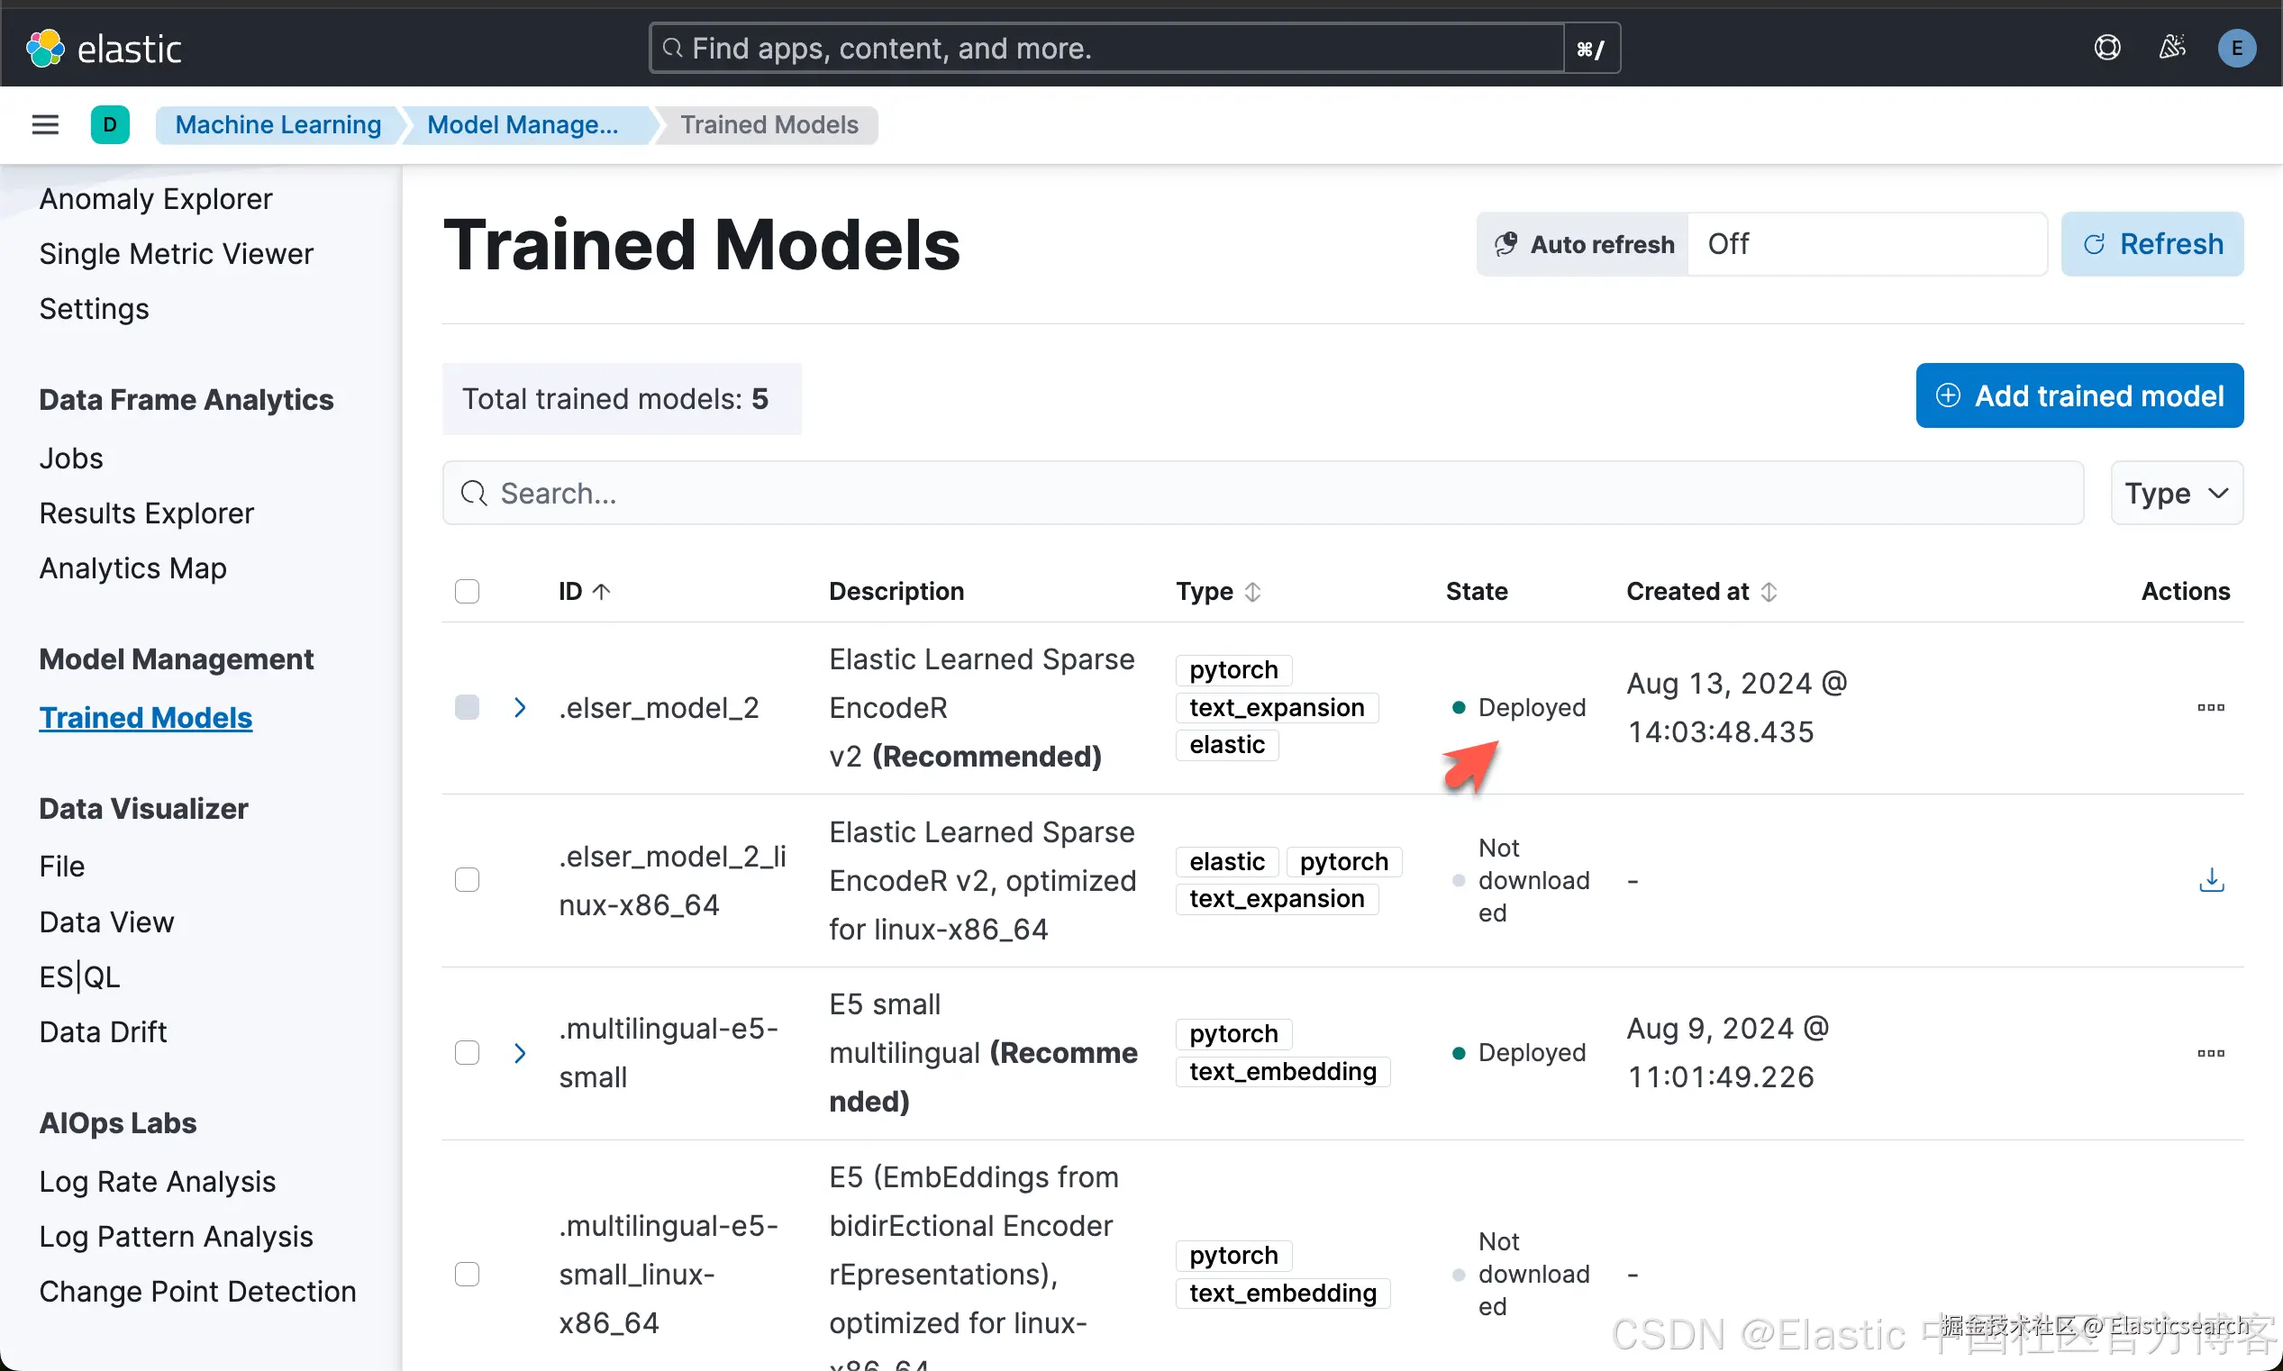Expand the .elser_model_2 row details
This screenshot has height=1371, width=2283.
coord(520,708)
